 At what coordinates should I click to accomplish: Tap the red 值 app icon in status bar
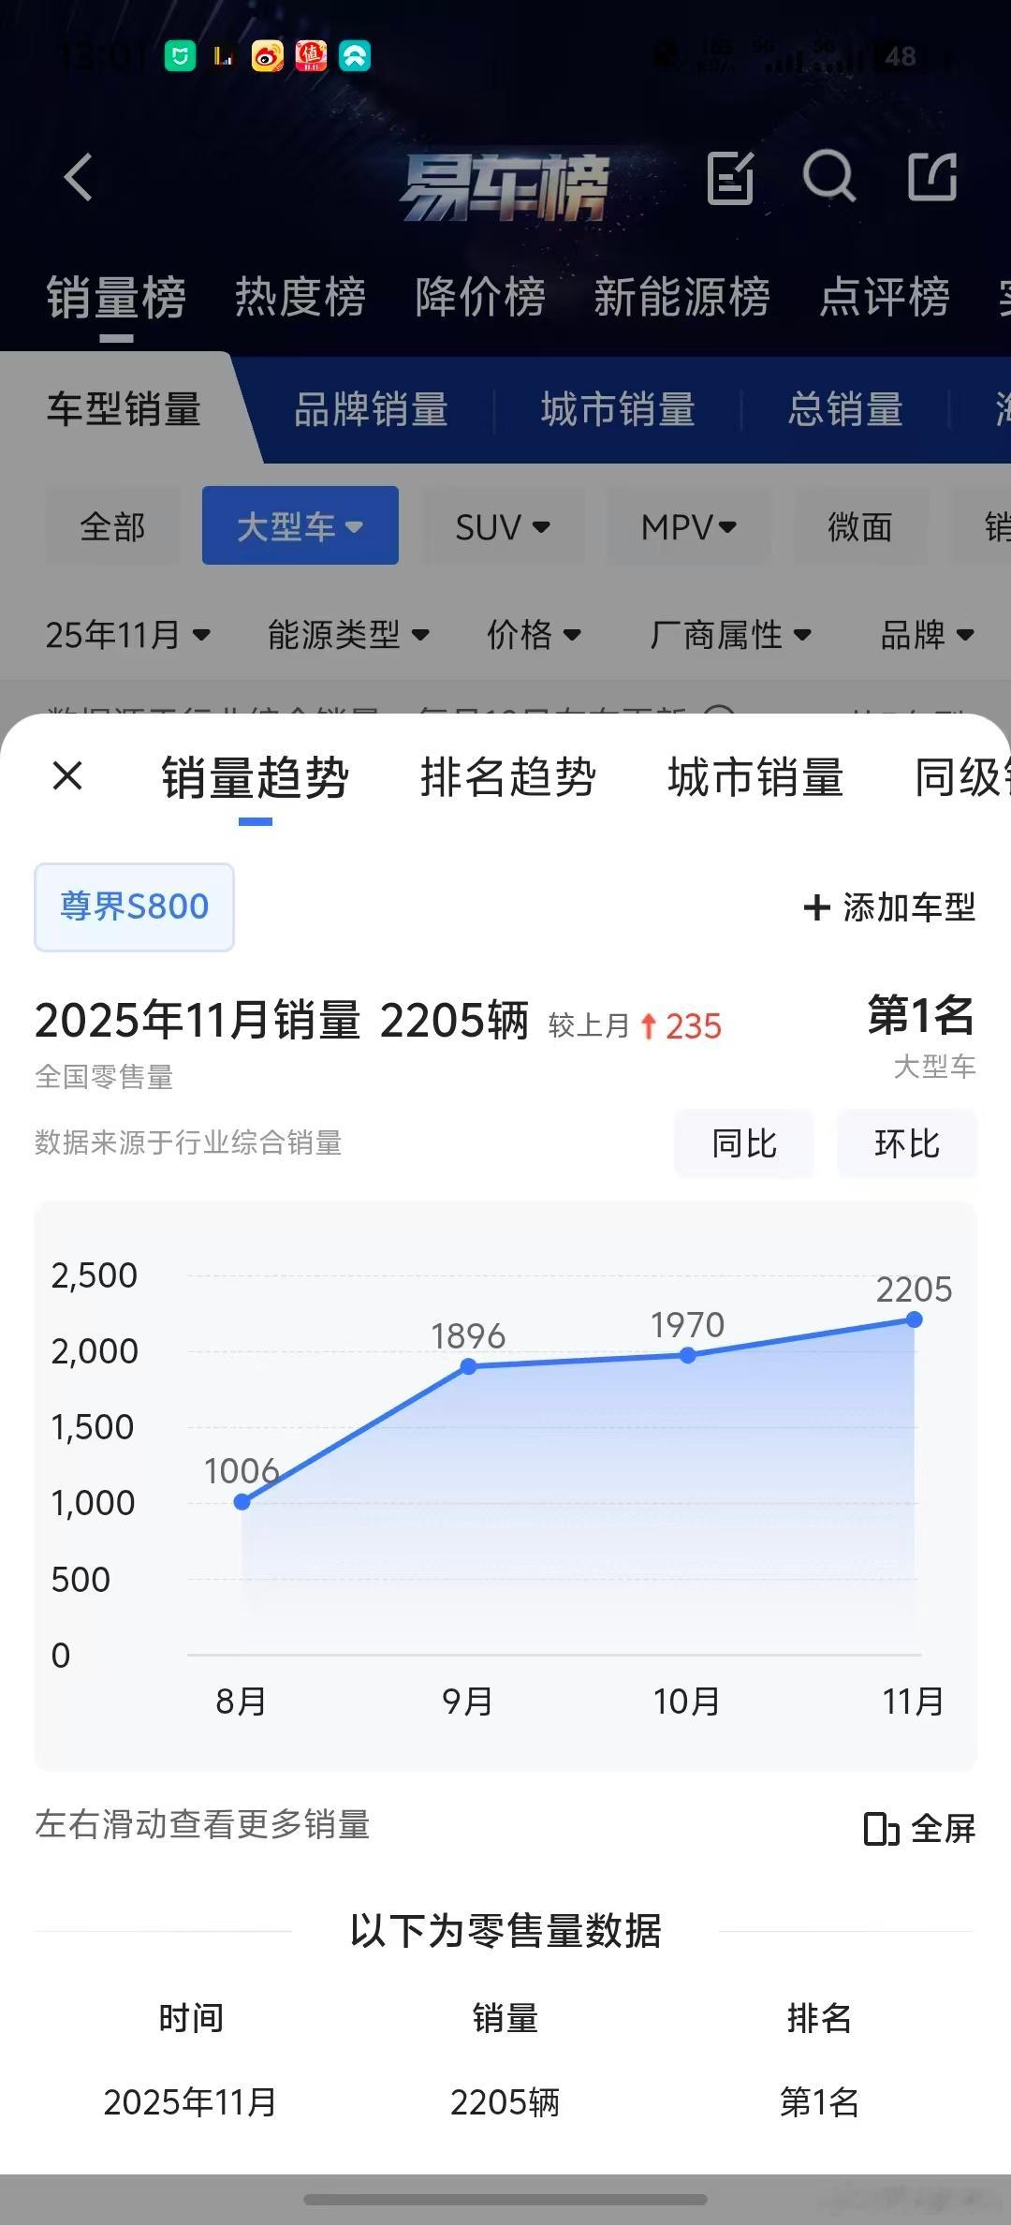(x=311, y=56)
